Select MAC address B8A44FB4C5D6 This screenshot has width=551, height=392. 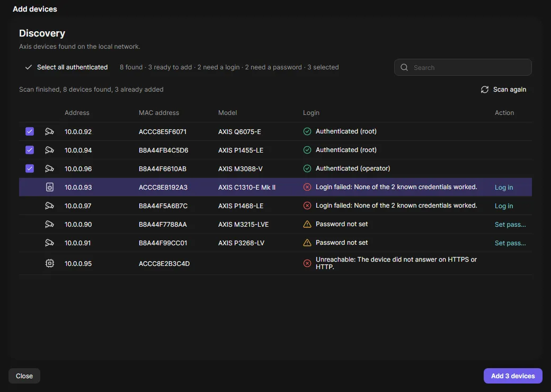click(x=163, y=150)
